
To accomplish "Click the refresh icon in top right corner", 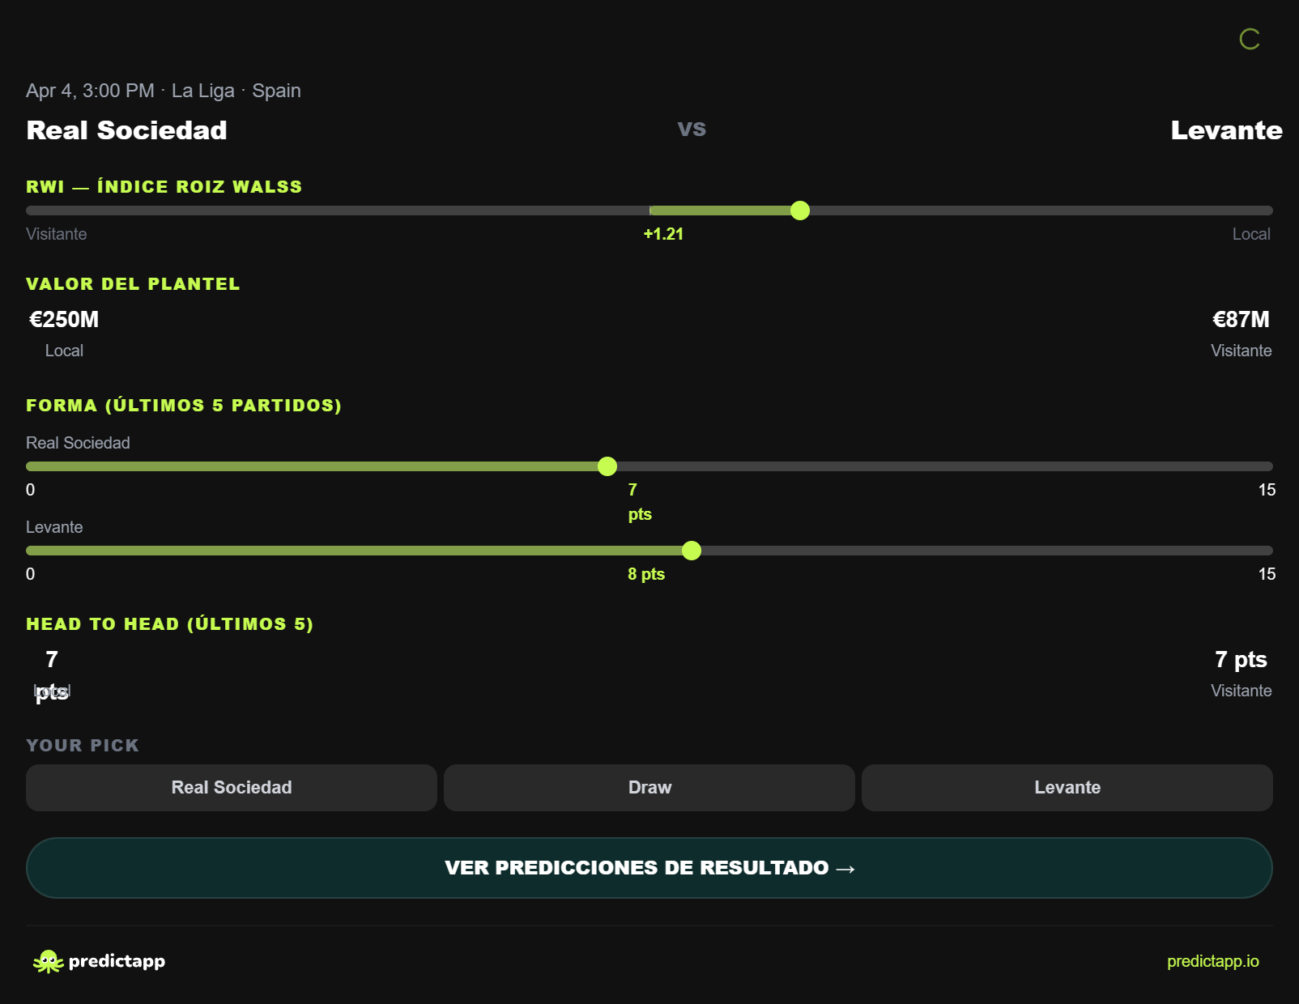I will pyautogui.click(x=1250, y=39).
